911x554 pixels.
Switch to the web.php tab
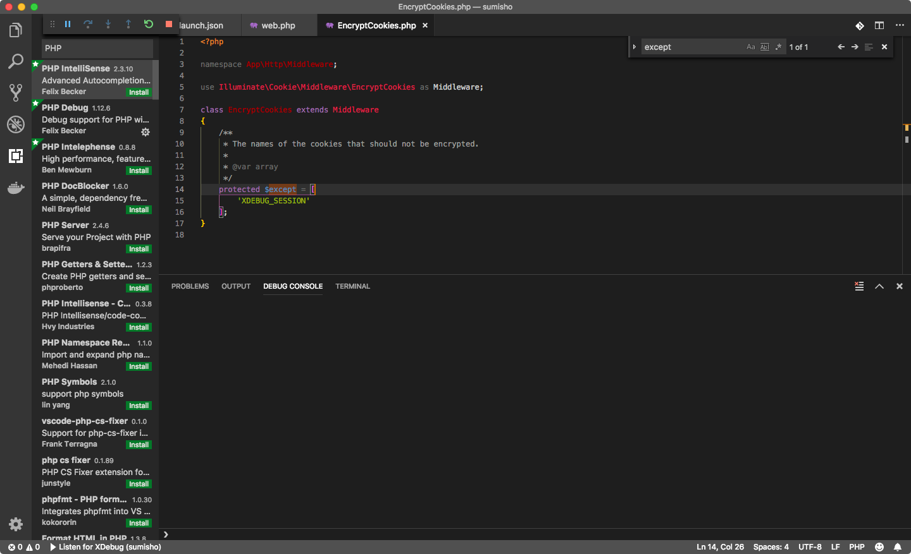pyautogui.click(x=279, y=25)
